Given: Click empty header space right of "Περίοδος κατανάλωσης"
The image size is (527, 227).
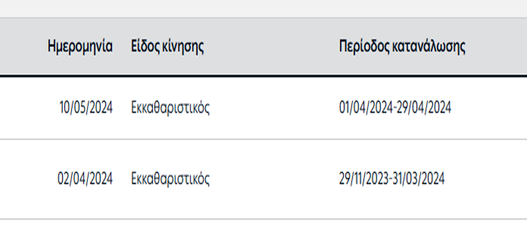Looking at the screenshot, I should pyautogui.click(x=496, y=47).
